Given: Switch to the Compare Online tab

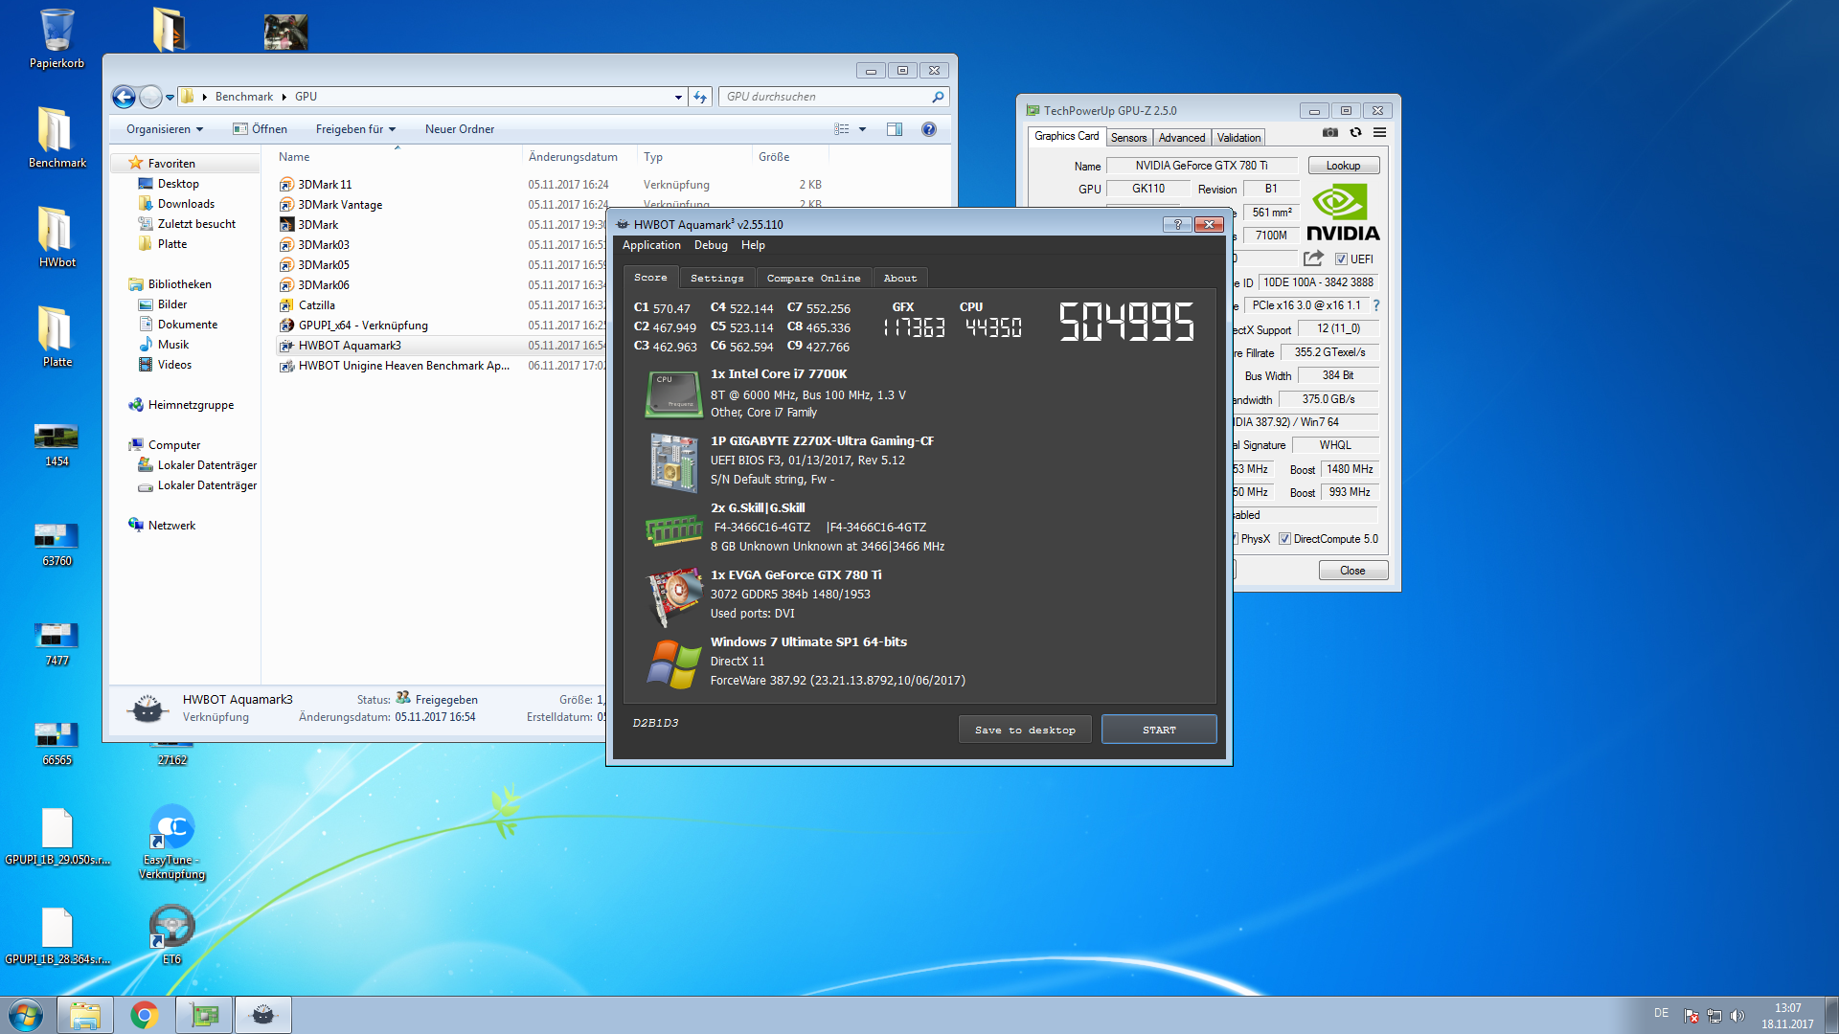Looking at the screenshot, I should [x=813, y=278].
